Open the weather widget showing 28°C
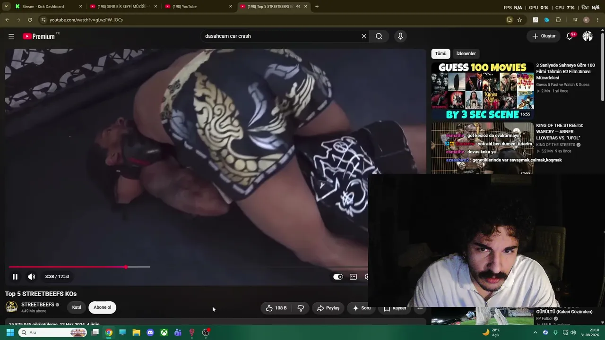This screenshot has height=340, width=605. [x=491, y=332]
